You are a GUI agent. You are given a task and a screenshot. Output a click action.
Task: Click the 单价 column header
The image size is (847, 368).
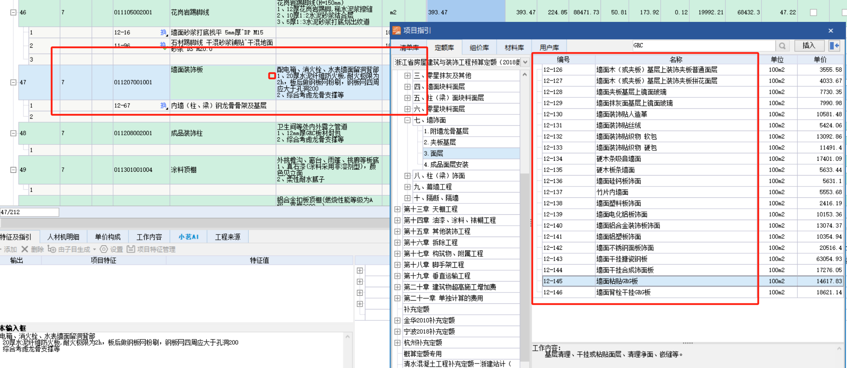click(x=820, y=60)
